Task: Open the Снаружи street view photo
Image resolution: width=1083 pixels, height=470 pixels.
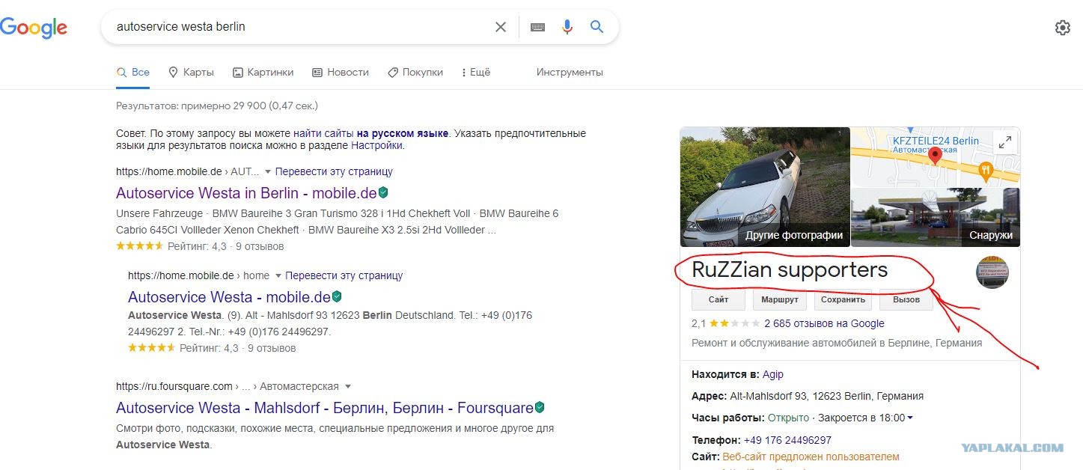Action: tap(936, 217)
